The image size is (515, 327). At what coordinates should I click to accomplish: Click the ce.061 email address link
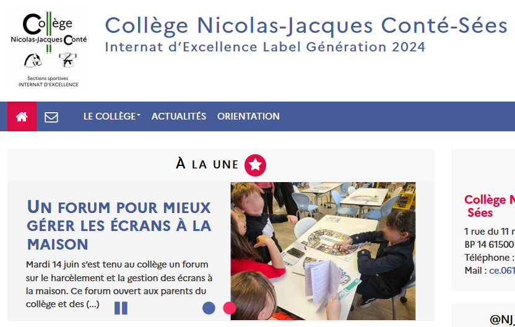502,271
